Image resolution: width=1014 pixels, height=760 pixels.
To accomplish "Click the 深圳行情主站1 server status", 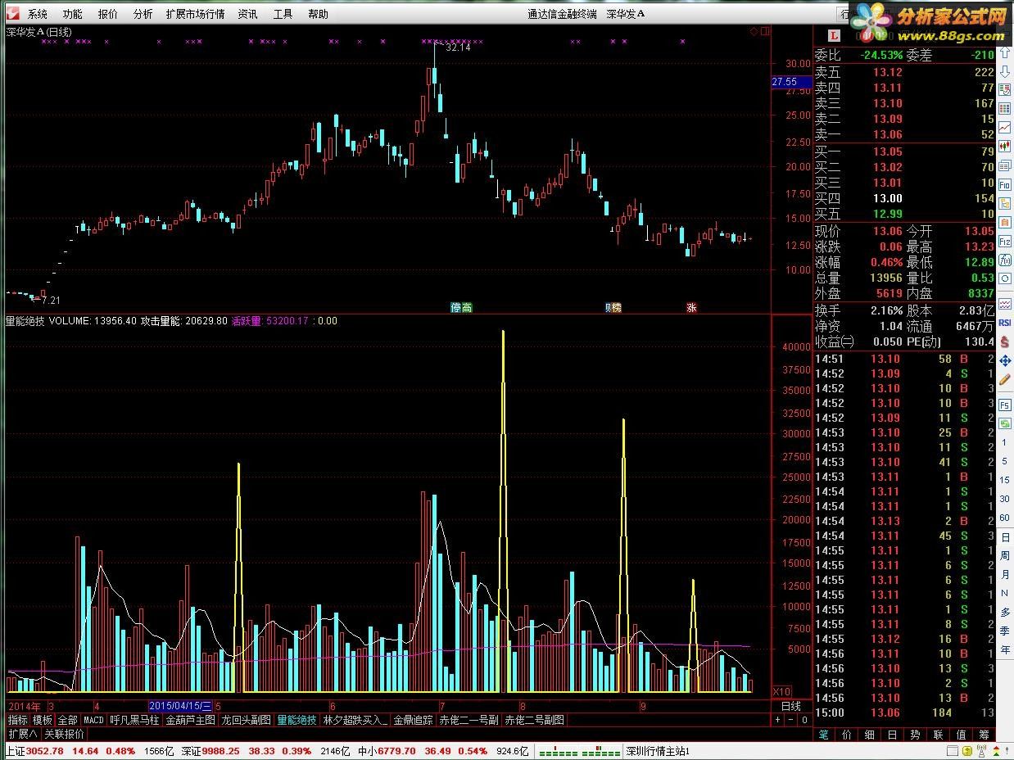I will [659, 751].
